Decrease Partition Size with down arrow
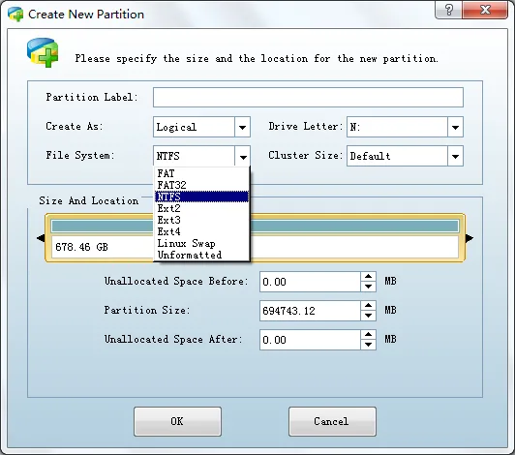This screenshot has height=455, width=515. [368, 316]
